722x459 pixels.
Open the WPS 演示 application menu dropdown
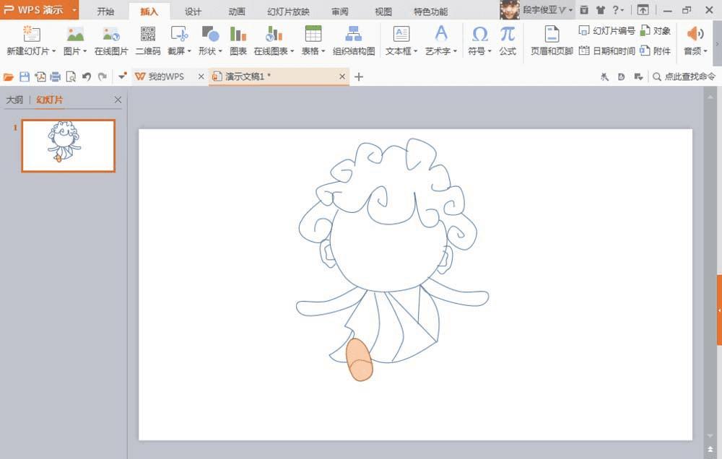[74, 9]
